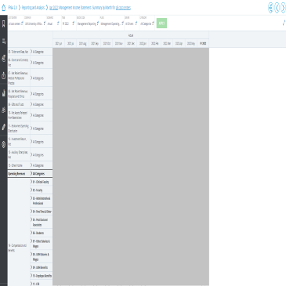Open the Cost Center filter dropdown
The image size is (286, 286).
click(16, 24)
